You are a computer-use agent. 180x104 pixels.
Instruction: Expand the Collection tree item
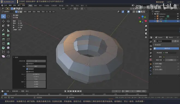click(153, 14)
